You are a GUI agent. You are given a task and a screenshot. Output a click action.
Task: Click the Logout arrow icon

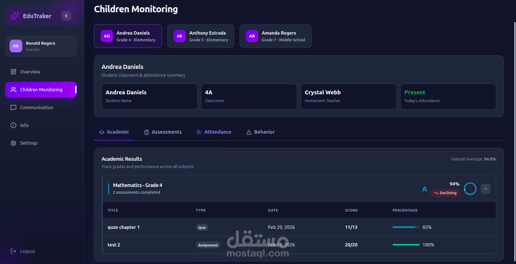click(13, 251)
